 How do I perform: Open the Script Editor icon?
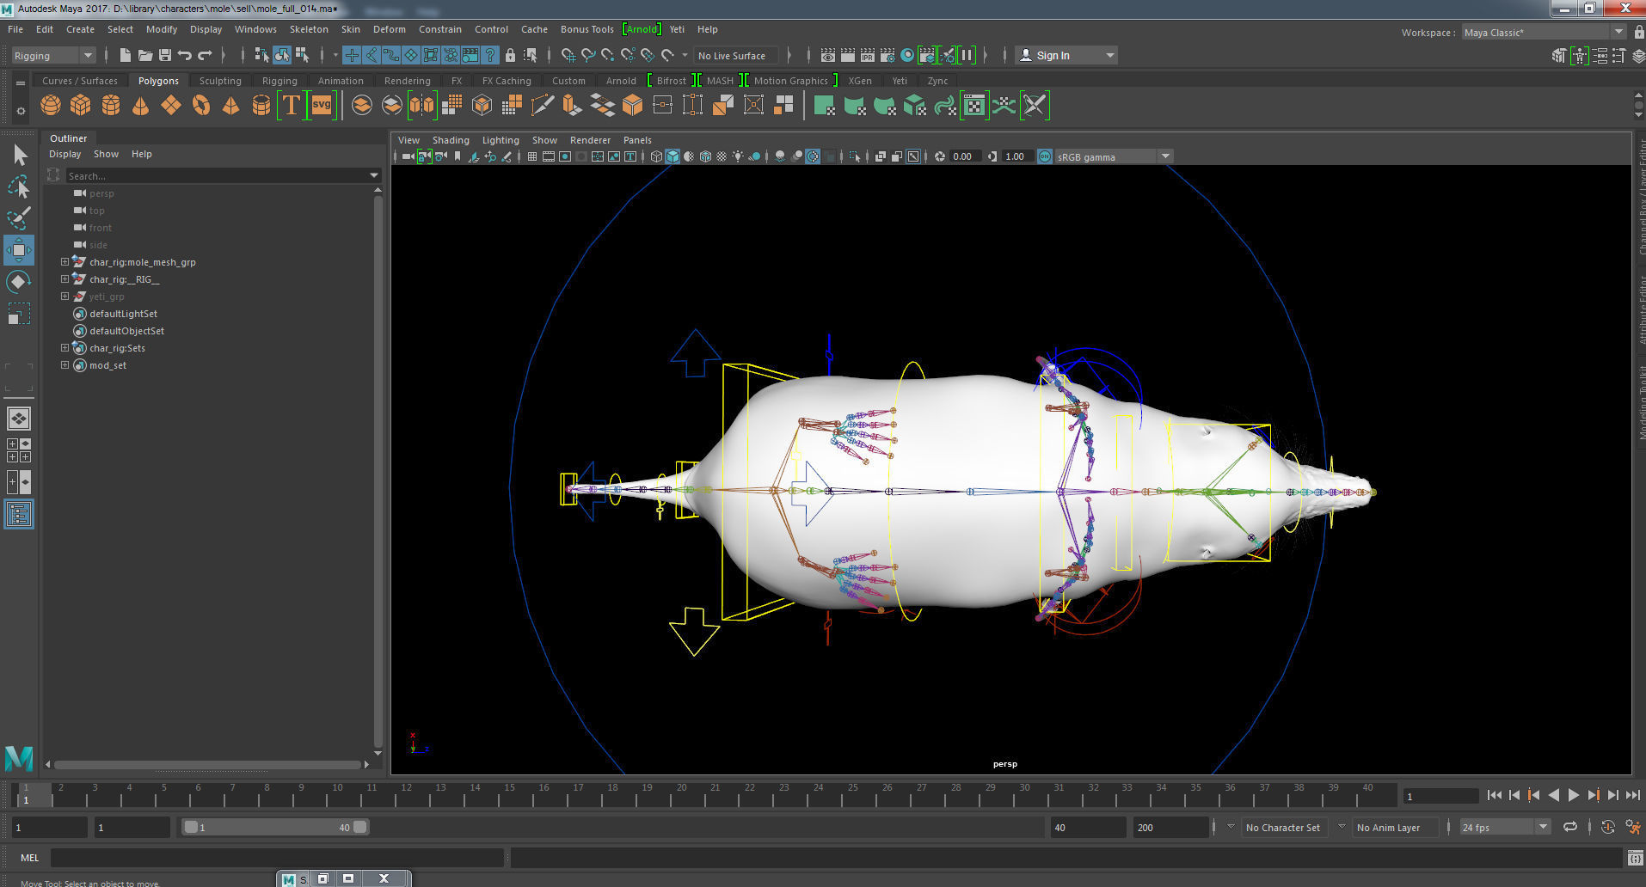1635,857
